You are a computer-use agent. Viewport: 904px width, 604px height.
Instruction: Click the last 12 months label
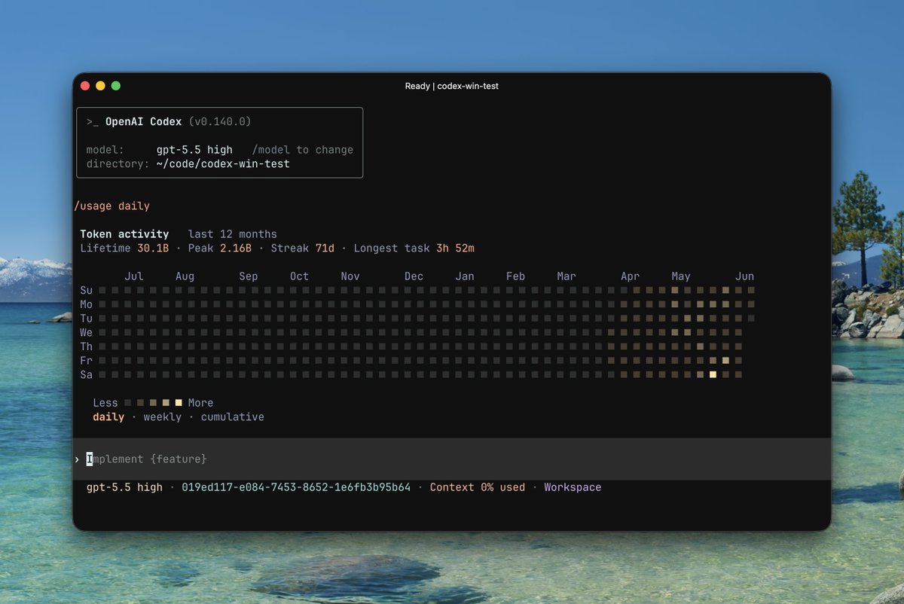[233, 234]
